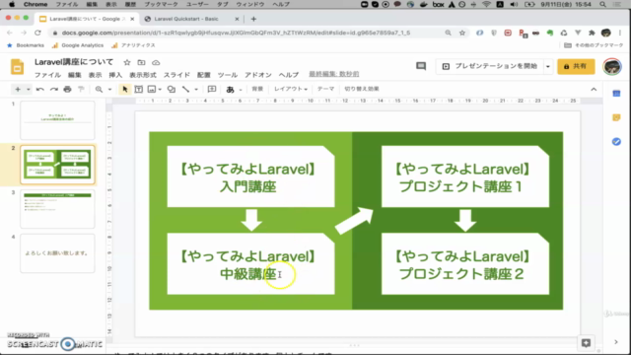
Task: Click the yellow 共有 share button
Action: tap(576, 66)
